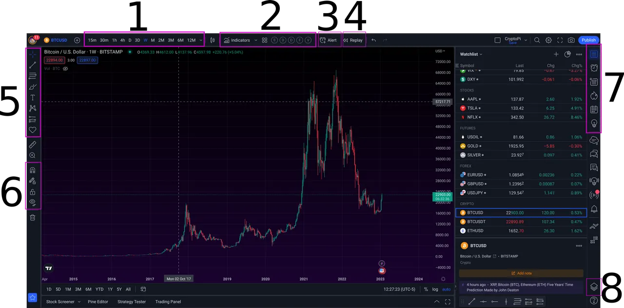This screenshot has width=624, height=308.
Task: Open the favorites star toolbar button
Action: pyautogui.click(x=33, y=297)
